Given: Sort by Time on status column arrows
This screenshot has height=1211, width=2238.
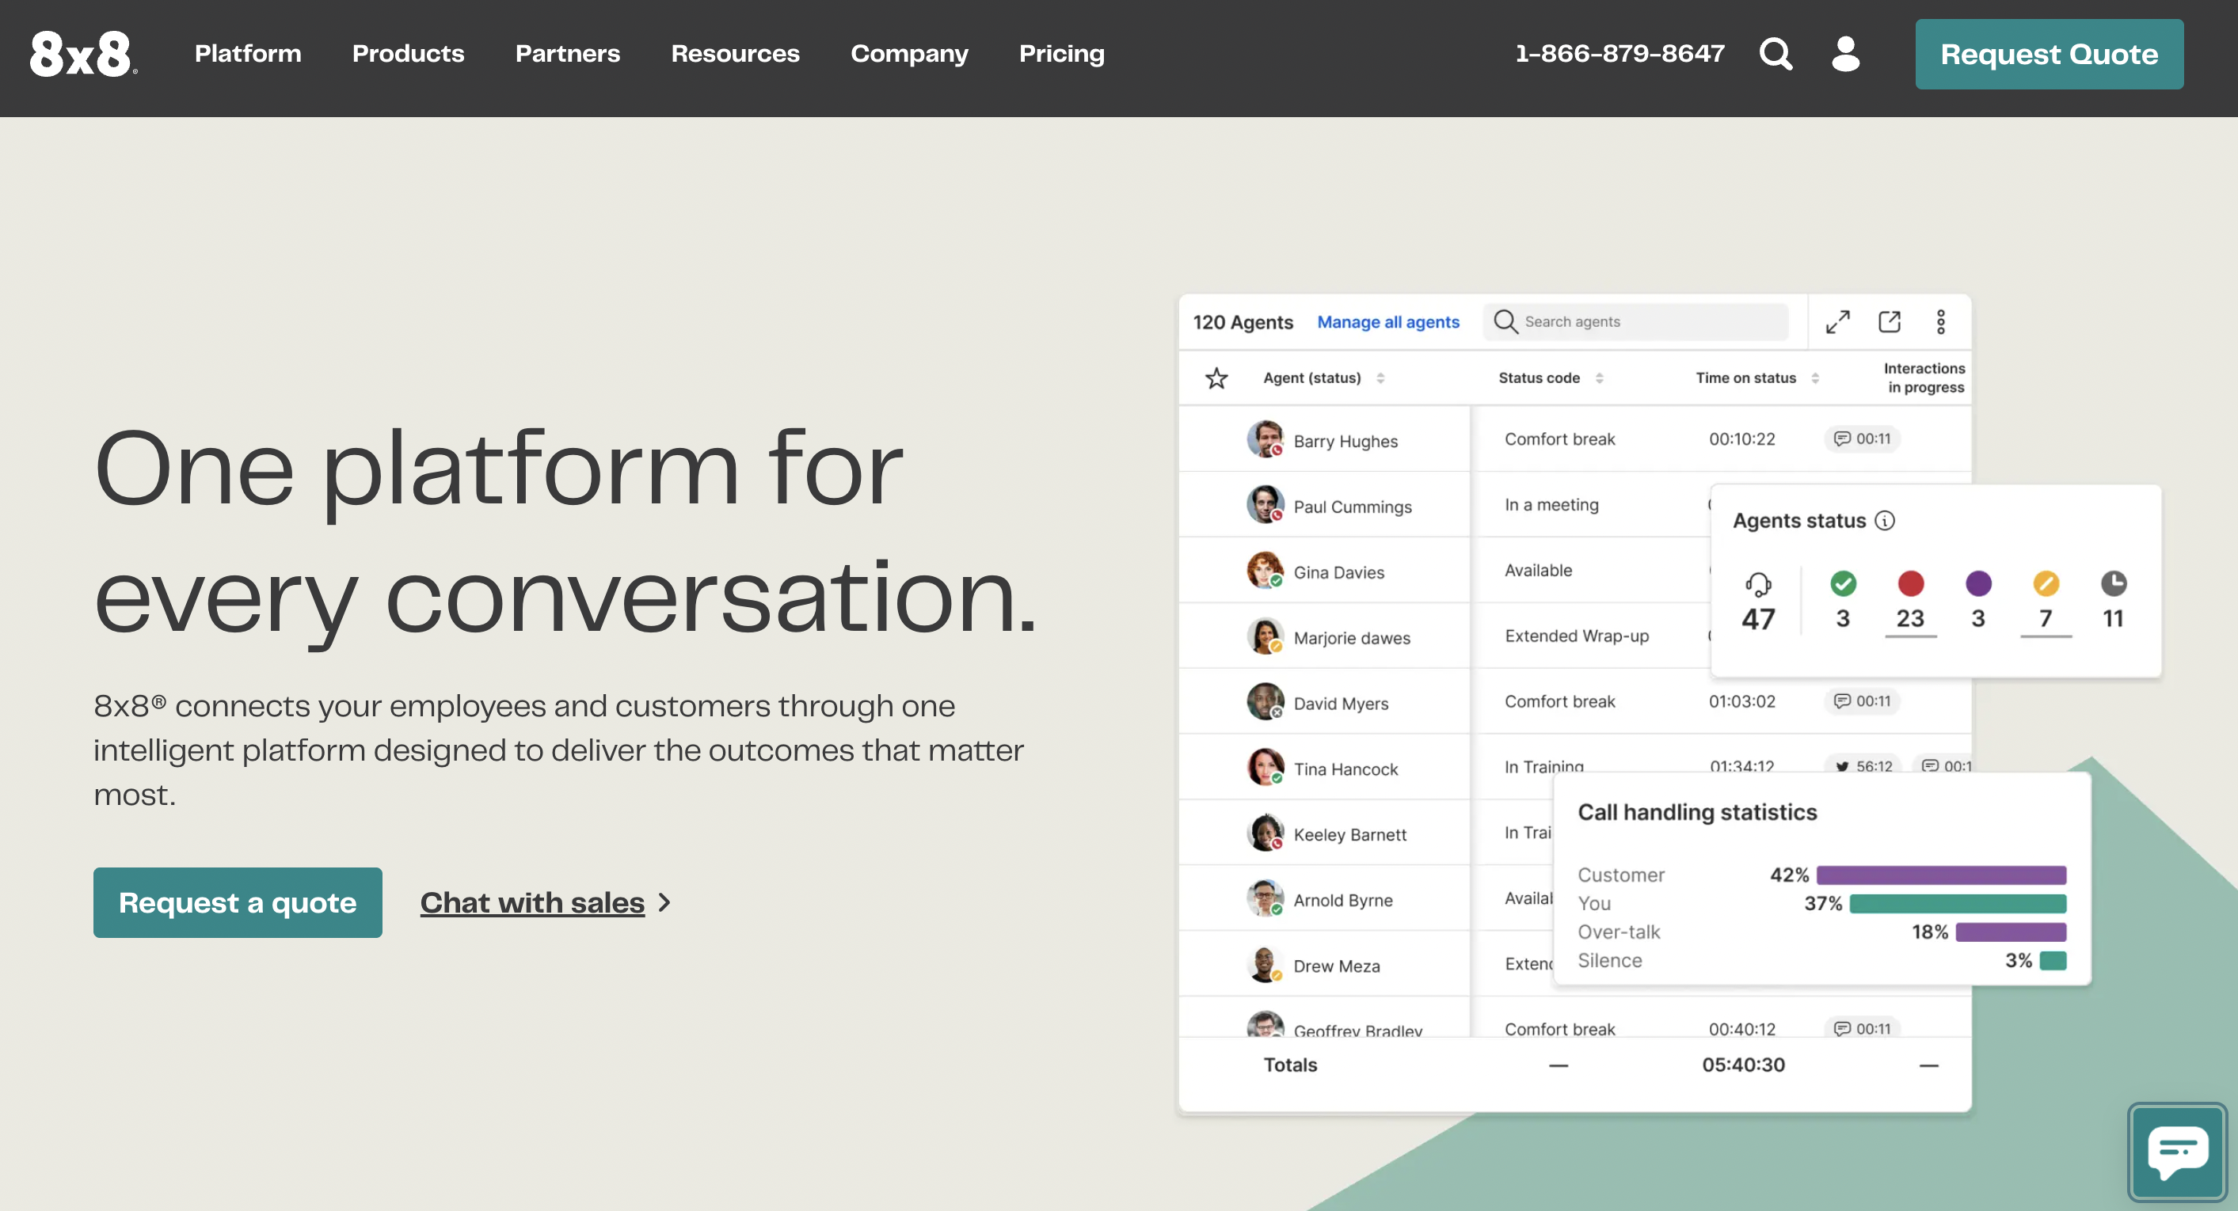Looking at the screenshot, I should [x=1815, y=378].
